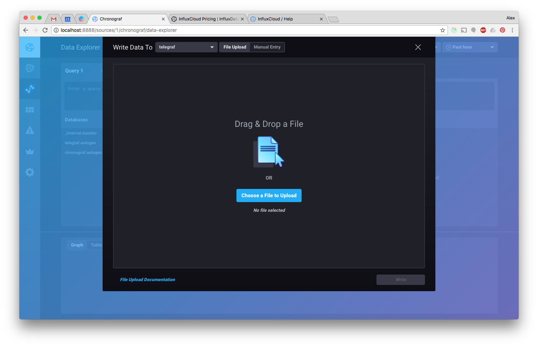The width and height of the screenshot is (538, 347).
Task: Close the Write Data overlay
Action: pos(418,47)
